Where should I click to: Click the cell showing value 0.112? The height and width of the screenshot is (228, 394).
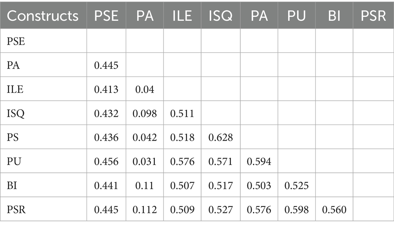(x=145, y=210)
